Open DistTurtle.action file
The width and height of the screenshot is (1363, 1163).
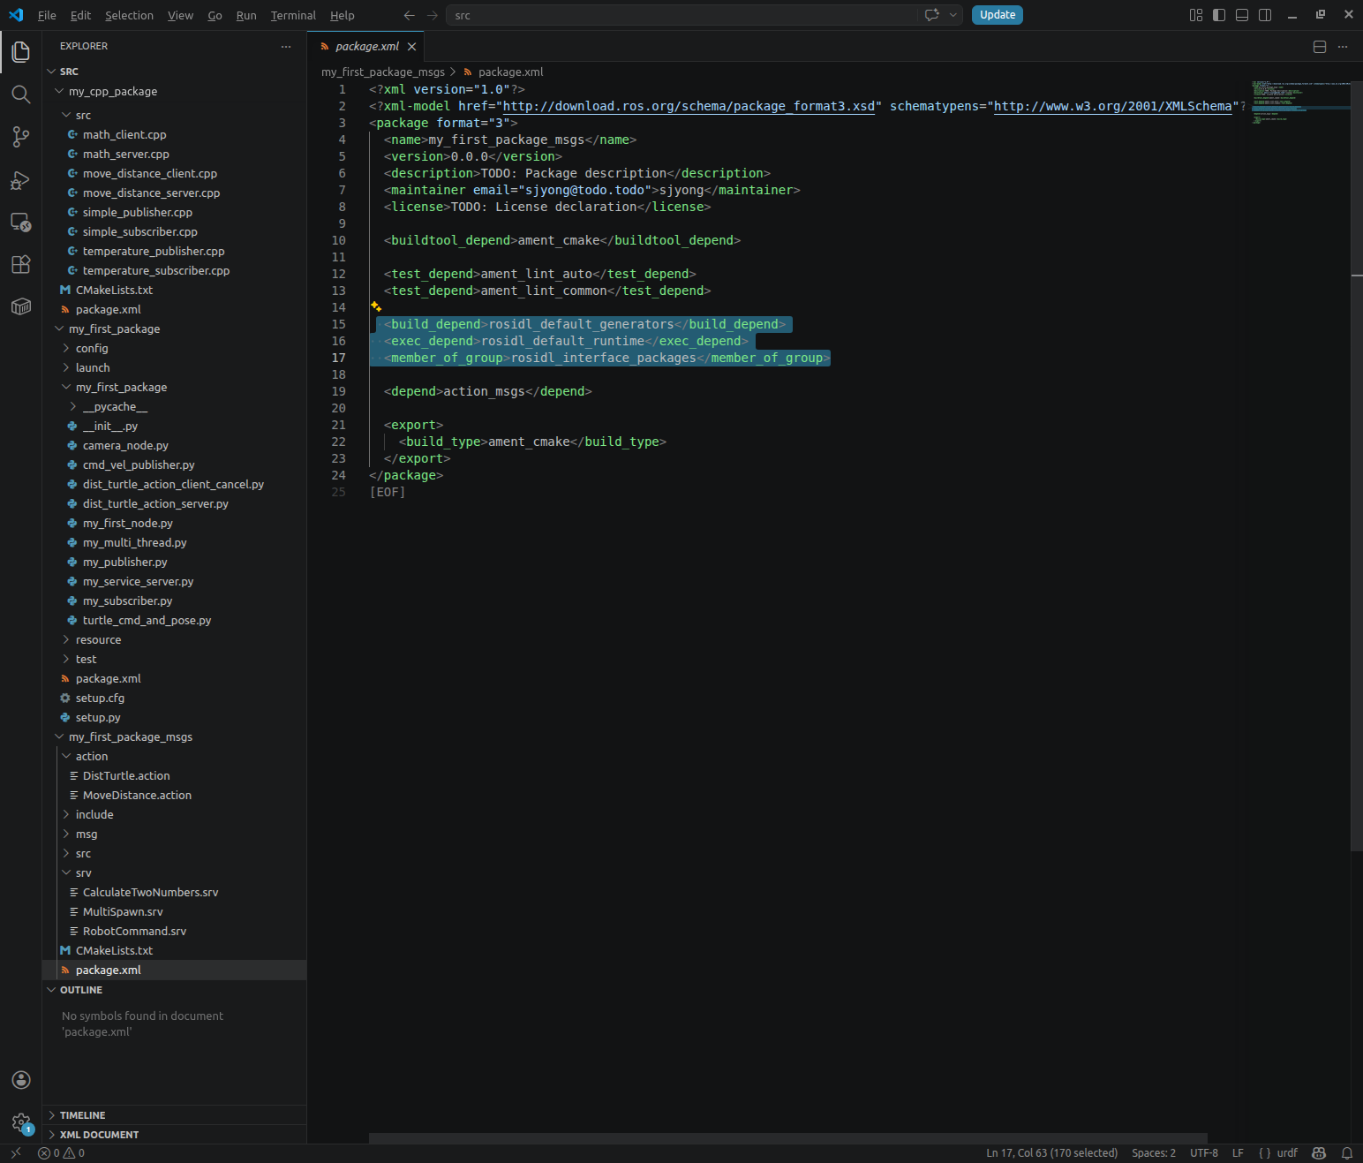[x=174, y=775]
